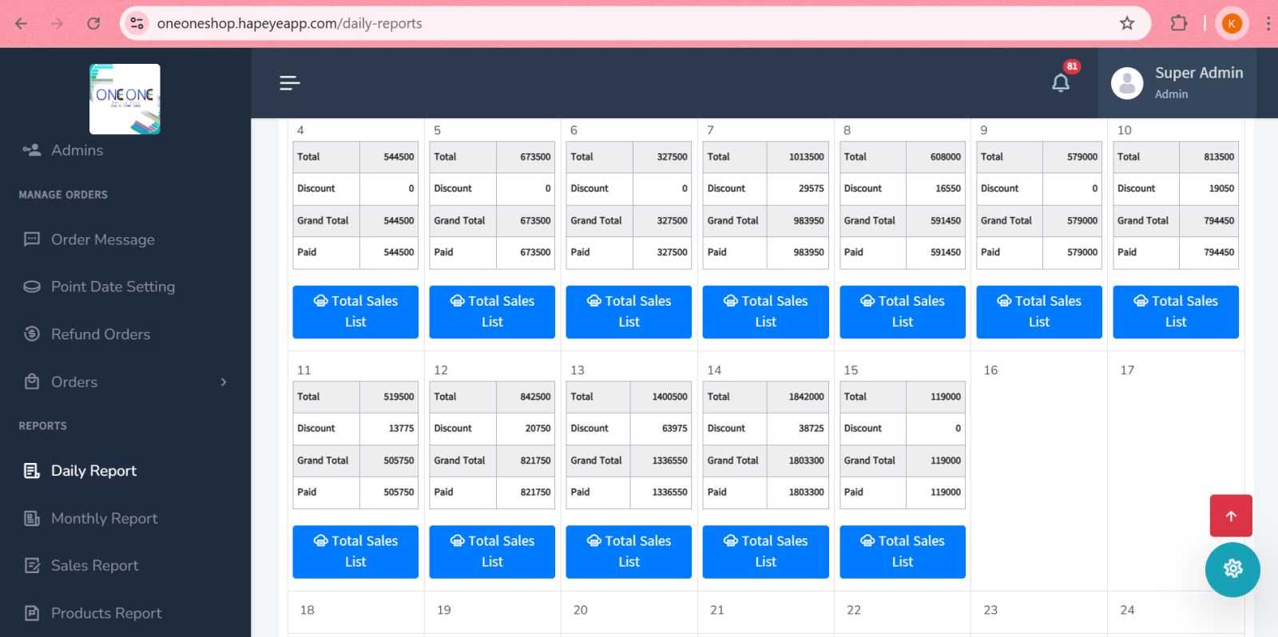Click the Point Date Setting coin icon
The width and height of the screenshot is (1278, 637).
(x=32, y=287)
